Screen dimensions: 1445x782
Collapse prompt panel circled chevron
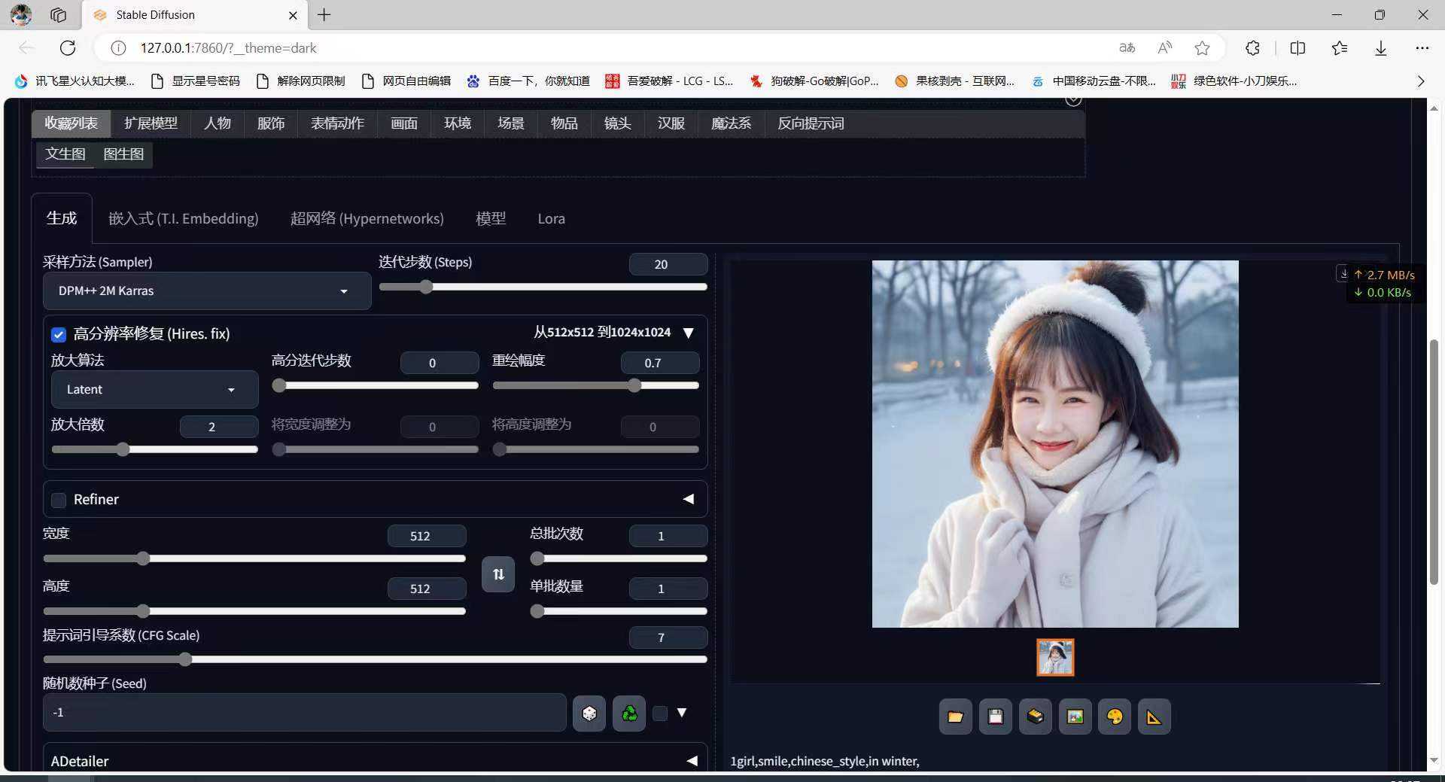(x=1073, y=100)
